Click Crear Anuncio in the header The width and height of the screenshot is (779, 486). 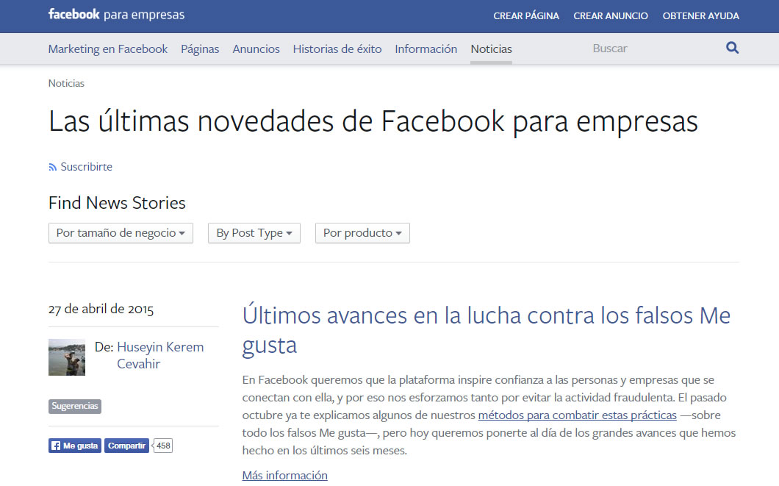tap(611, 15)
